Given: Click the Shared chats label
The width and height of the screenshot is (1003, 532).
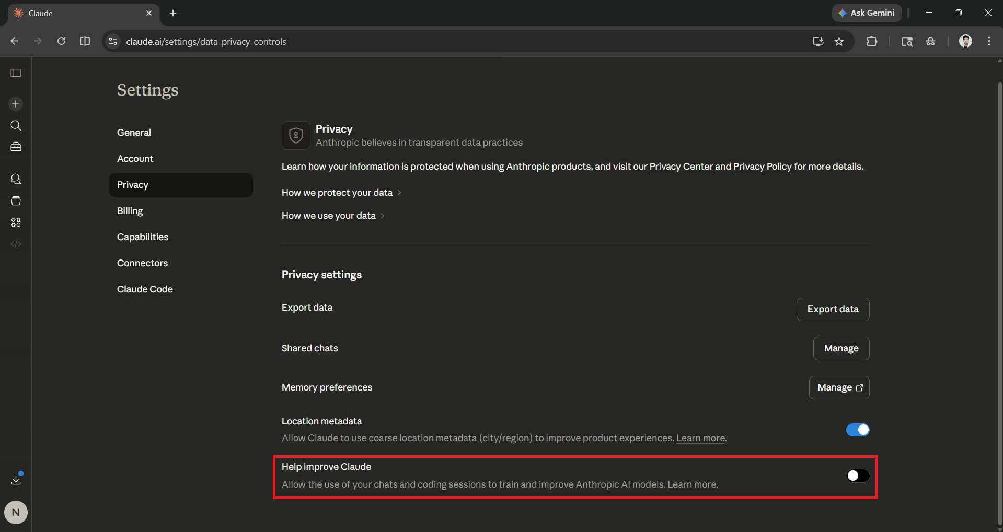Looking at the screenshot, I should 309,348.
